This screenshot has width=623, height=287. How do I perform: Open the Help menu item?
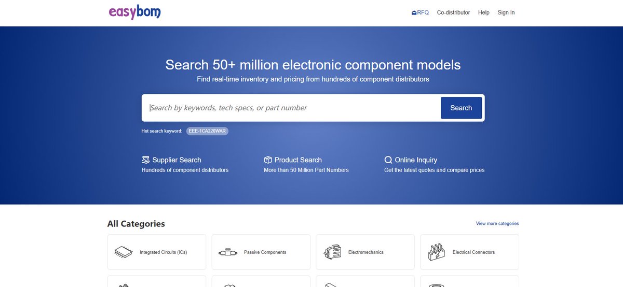click(484, 12)
